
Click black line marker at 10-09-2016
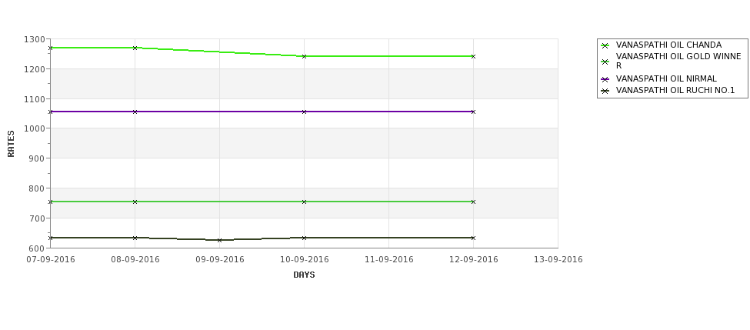point(304,238)
